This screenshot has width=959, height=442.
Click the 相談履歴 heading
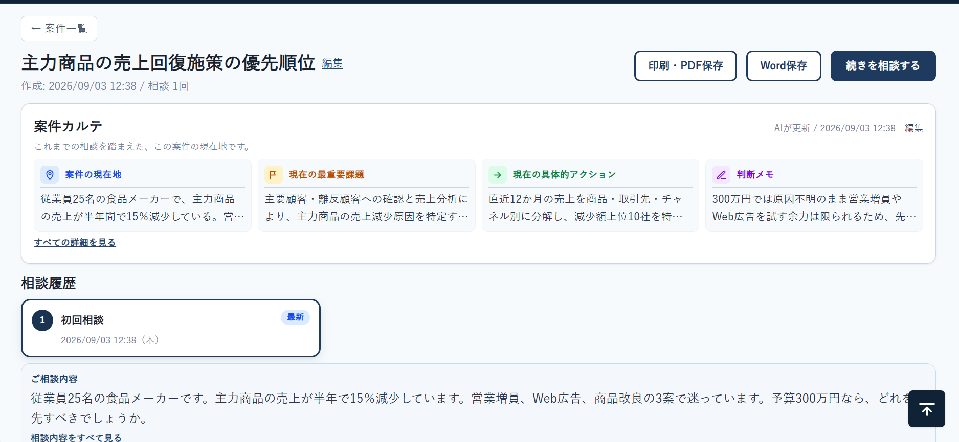coord(49,284)
